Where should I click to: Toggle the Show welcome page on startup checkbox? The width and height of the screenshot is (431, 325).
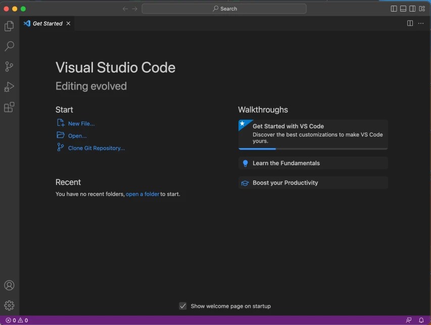pos(183,306)
